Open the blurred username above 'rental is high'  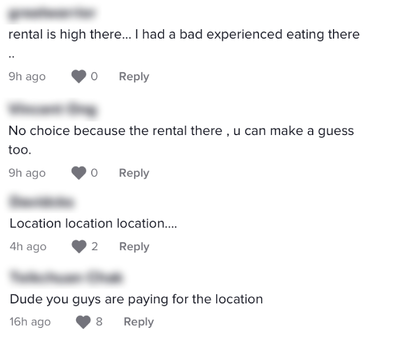tap(52, 14)
